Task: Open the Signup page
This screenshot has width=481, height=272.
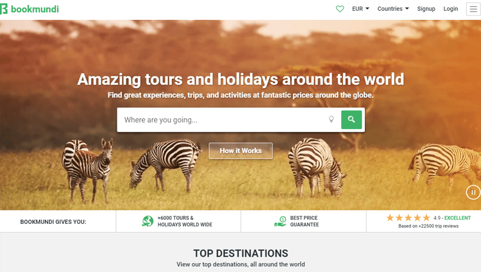Action: (426, 9)
